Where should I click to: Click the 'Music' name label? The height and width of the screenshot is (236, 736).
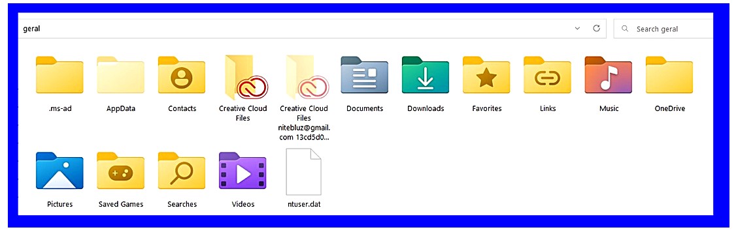point(609,109)
